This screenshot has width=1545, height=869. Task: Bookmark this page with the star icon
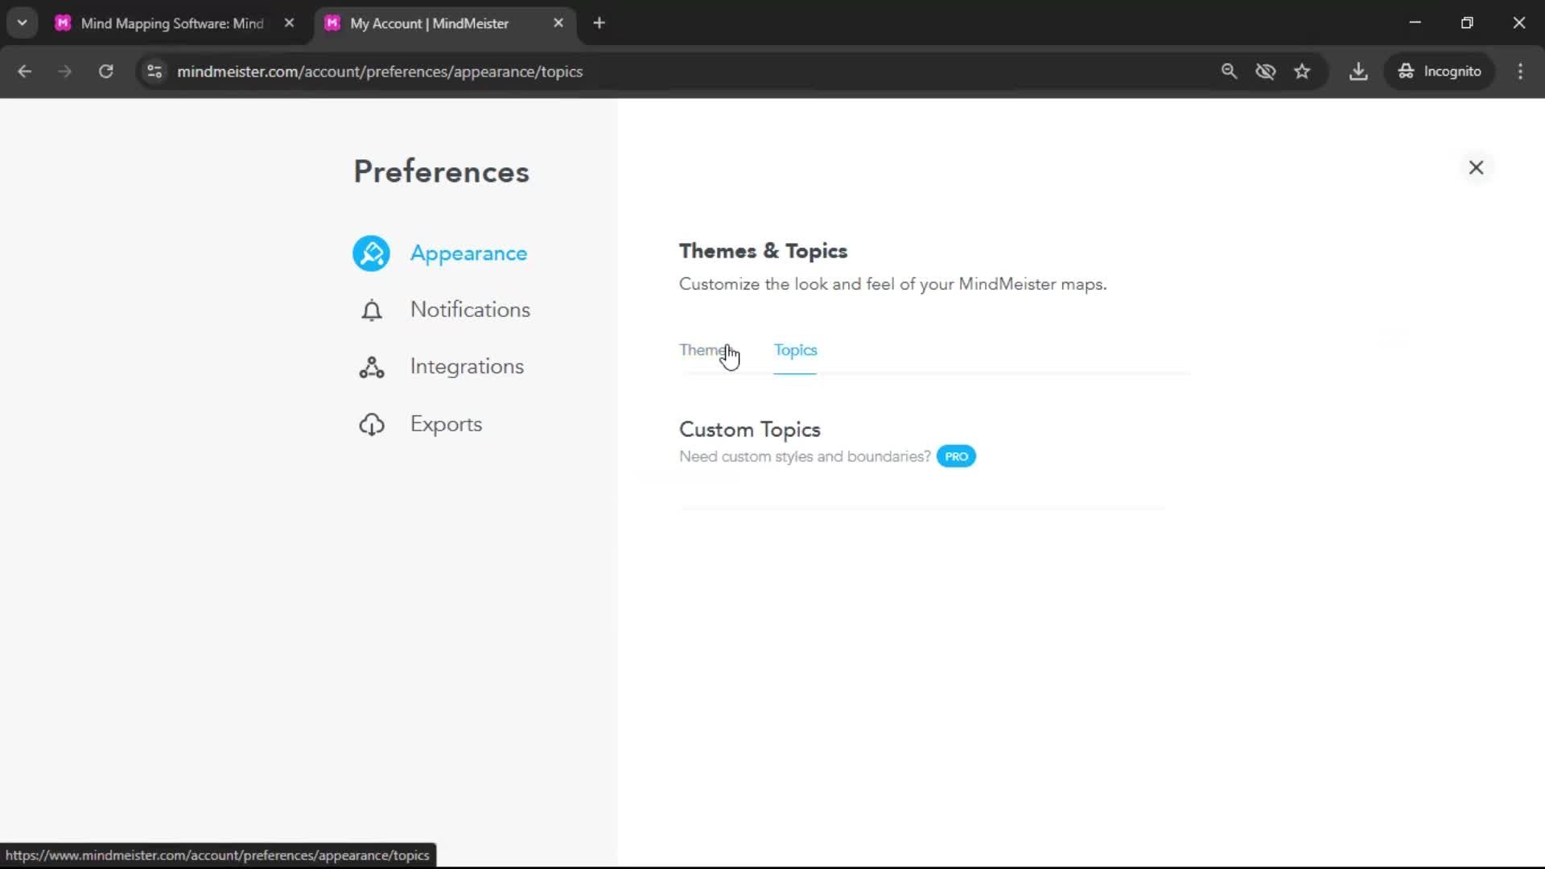(x=1302, y=72)
